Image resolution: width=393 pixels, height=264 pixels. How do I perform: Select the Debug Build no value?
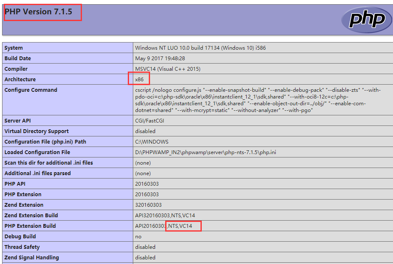click(138, 237)
